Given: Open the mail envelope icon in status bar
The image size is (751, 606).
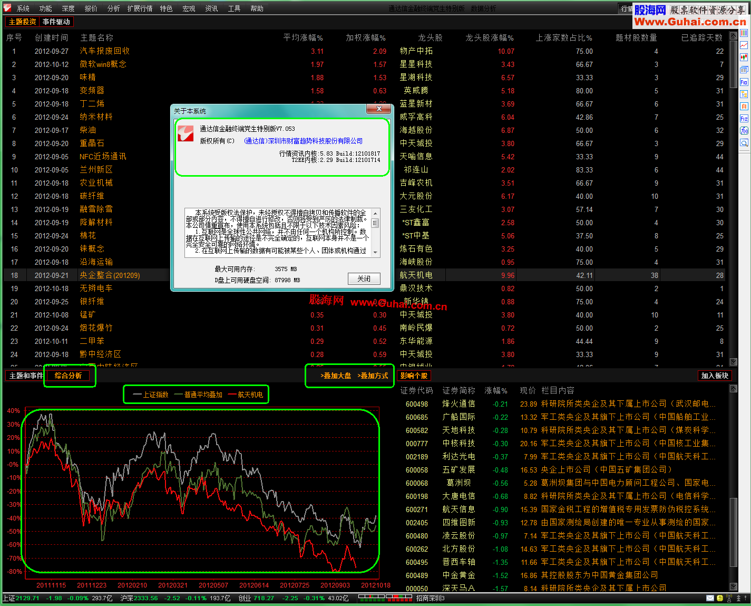Looking at the screenshot, I should pyautogui.click(x=710, y=598).
